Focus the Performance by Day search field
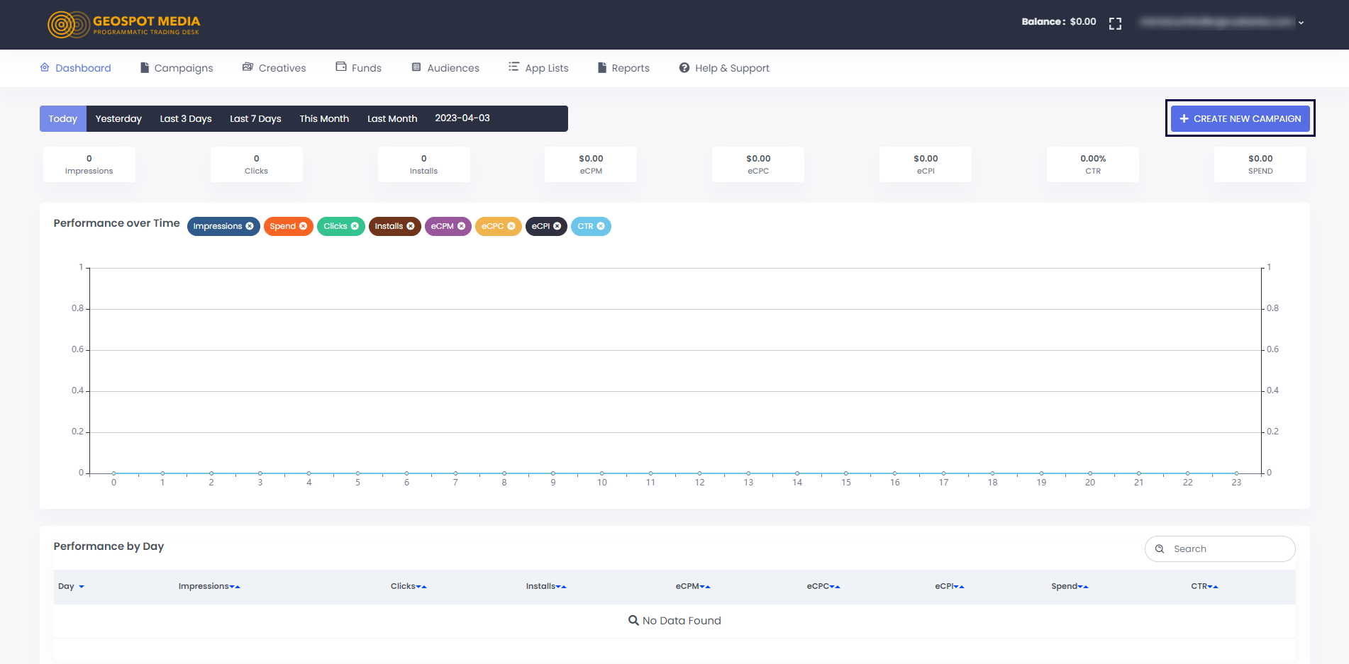This screenshot has height=664, width=1349. (1227, 548)
